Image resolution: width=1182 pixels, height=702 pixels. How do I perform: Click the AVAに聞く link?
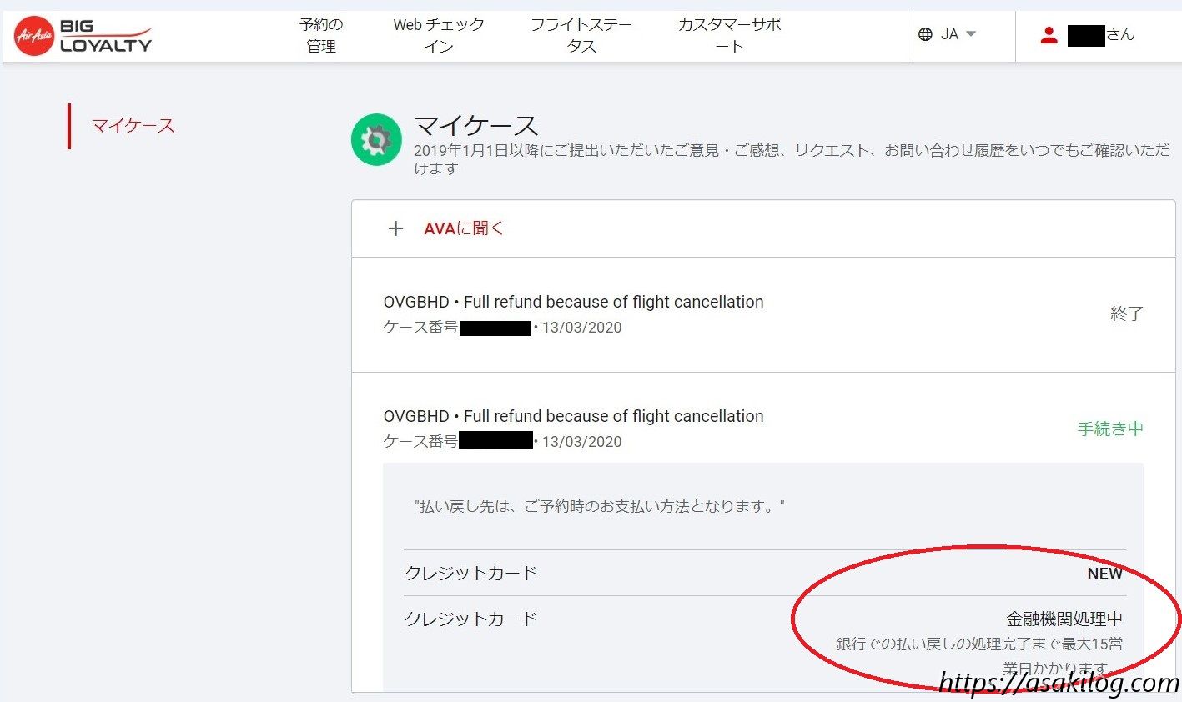coord(464,229)
